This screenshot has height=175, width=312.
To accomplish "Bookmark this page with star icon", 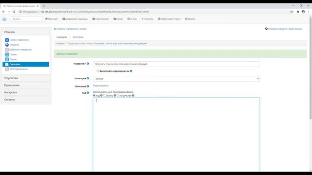I will point(292,12).
